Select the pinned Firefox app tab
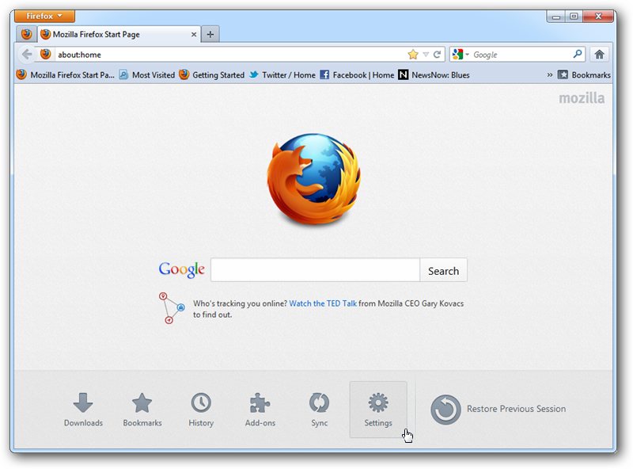The image size is (633, 469). pos(27,34)
